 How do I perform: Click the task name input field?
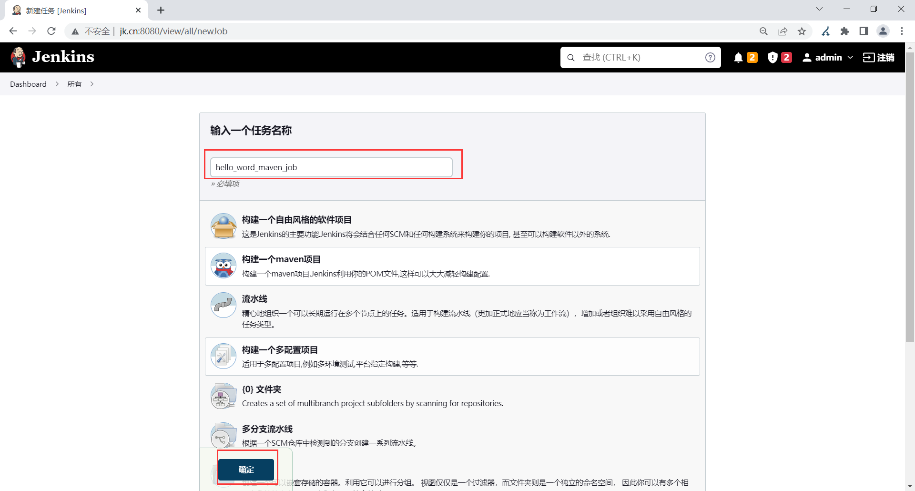331,167
